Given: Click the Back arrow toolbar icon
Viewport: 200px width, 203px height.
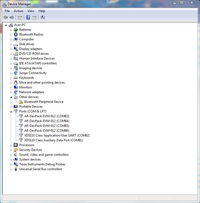Looking at the screenshot, I should pos(6,17).
